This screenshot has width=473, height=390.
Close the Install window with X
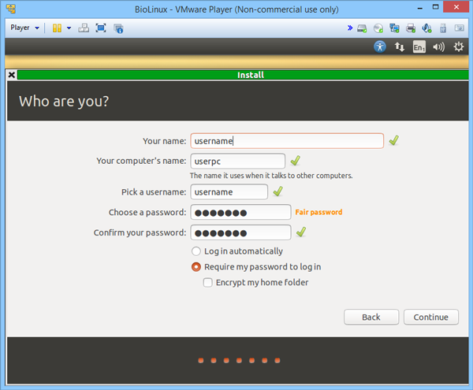click(x=12, y=74)
